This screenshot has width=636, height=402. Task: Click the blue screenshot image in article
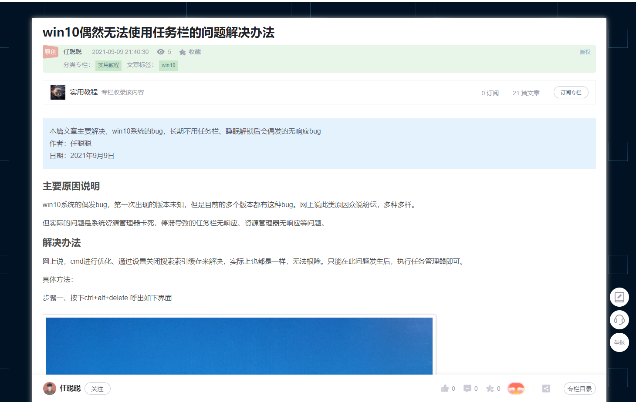click(239, 346)
